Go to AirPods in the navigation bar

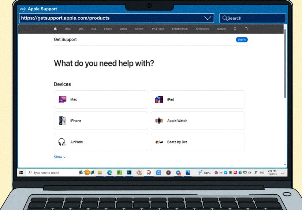[x=139, y=29]
